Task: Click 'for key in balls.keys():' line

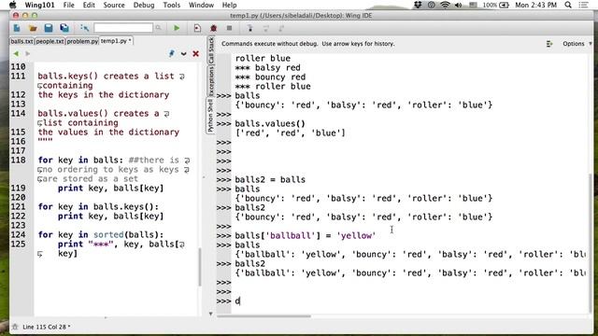Action: click(98, 207)
